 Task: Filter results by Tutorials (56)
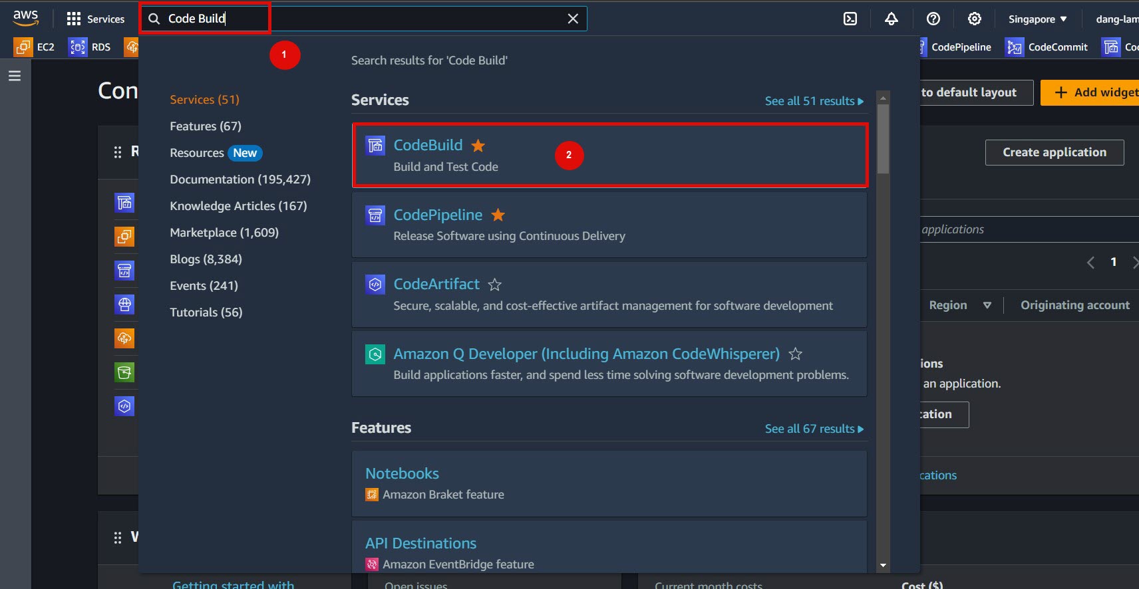coord(206,312)
